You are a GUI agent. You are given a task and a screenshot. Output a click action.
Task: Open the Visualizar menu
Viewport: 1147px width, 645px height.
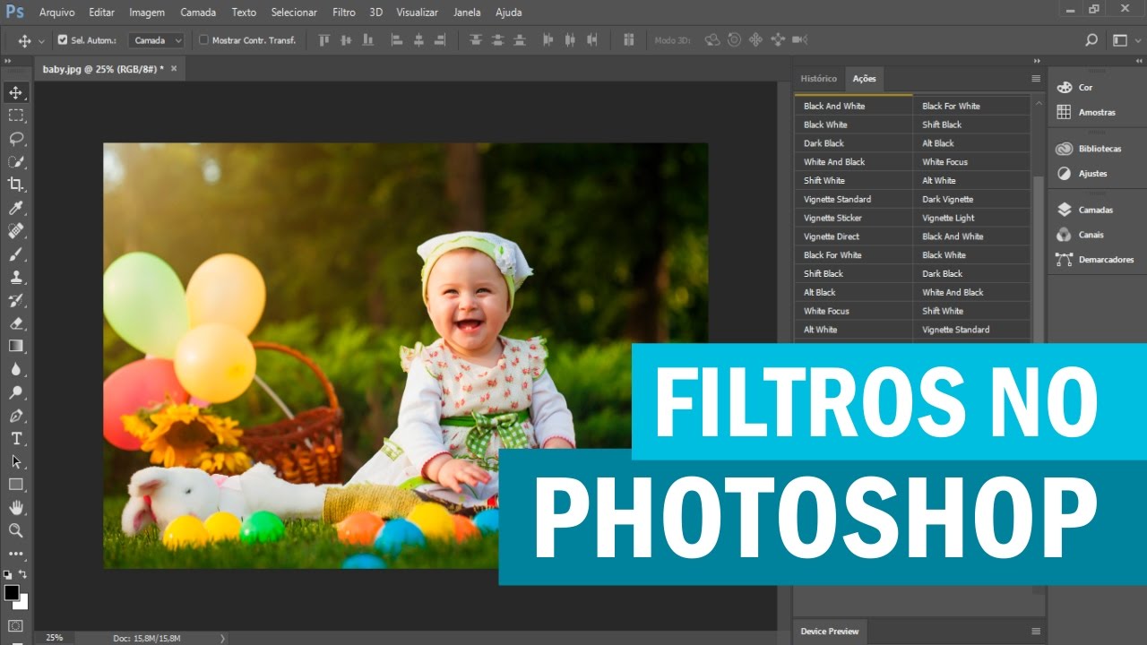tap(418, 13)
